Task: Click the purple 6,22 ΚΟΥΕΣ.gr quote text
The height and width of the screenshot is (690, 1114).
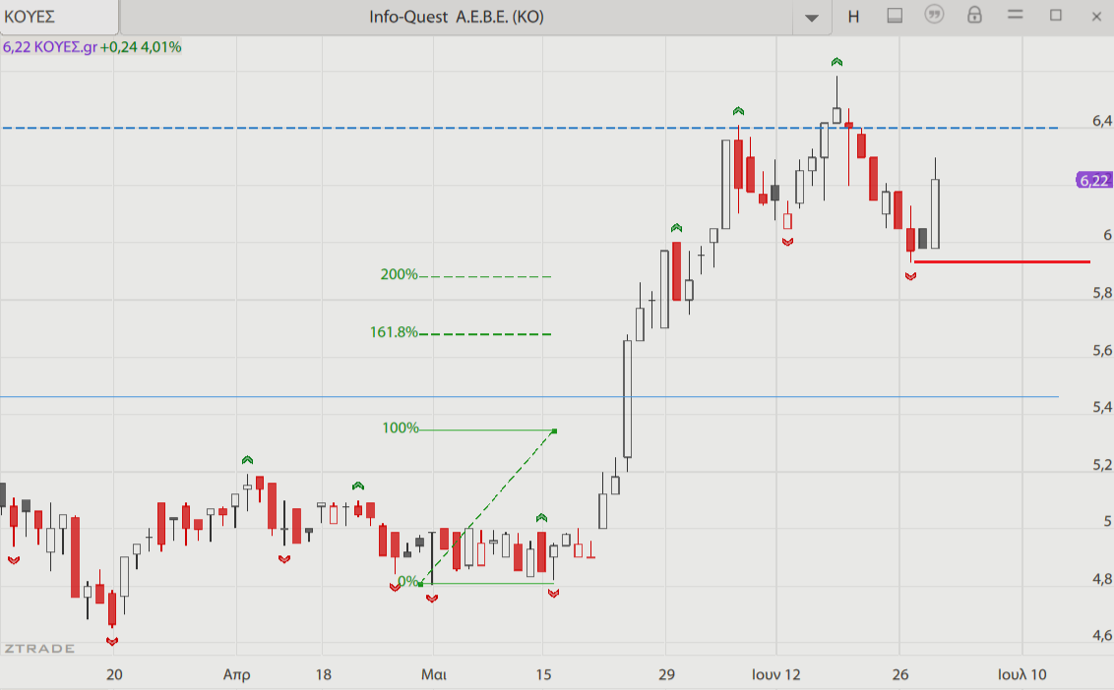Action: click(50, 47)
